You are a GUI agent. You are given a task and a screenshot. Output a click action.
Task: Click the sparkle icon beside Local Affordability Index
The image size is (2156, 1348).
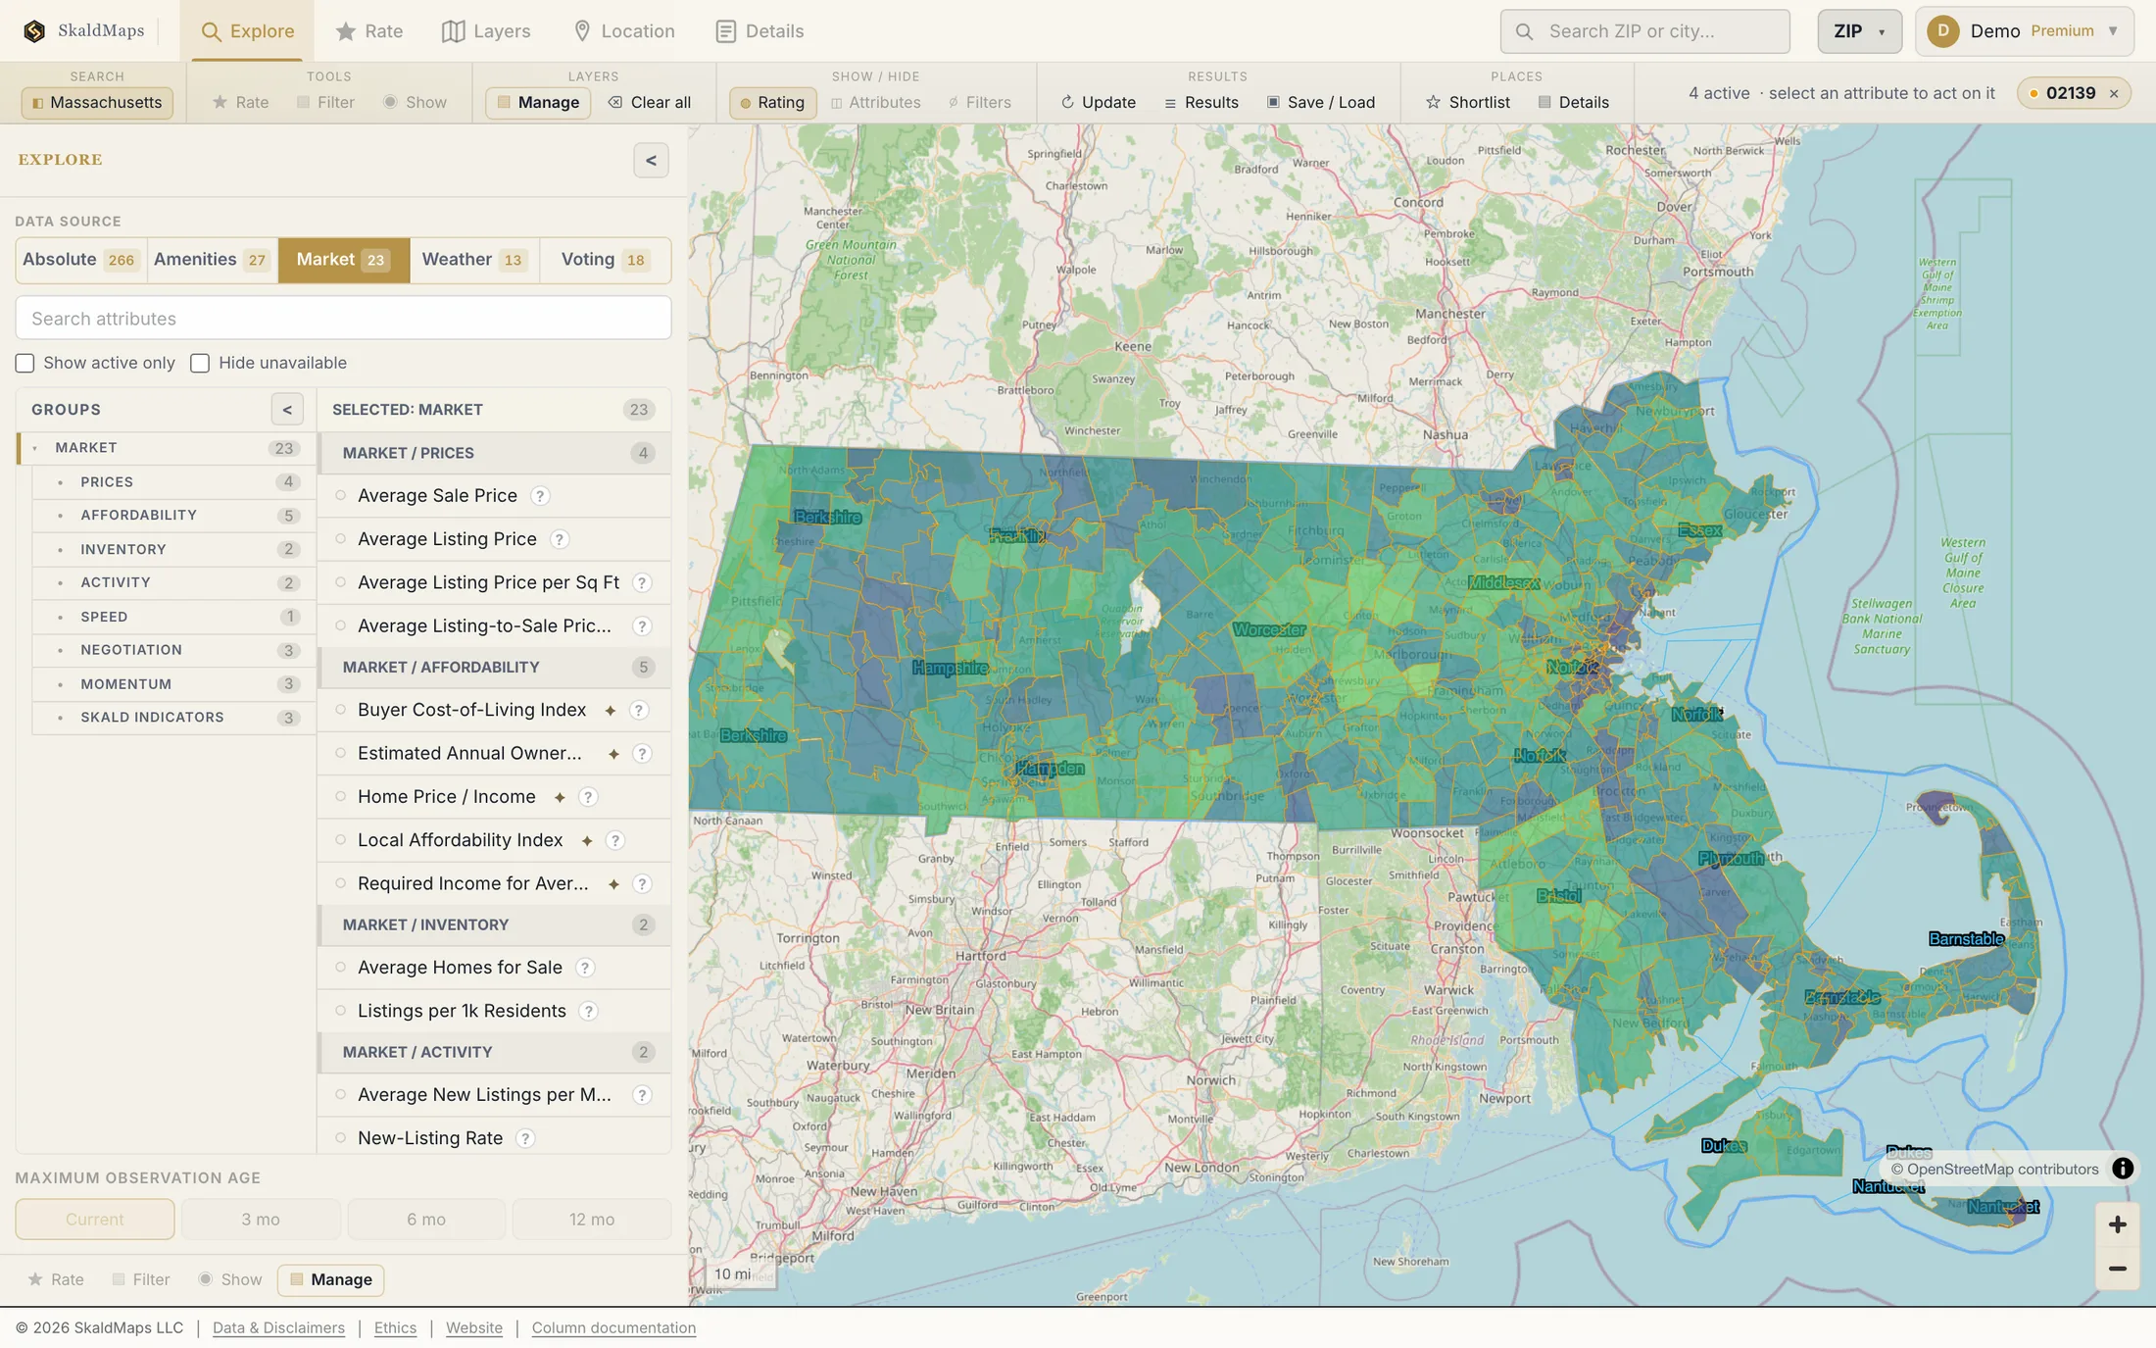pyautogui.click(x=587, y=841)
